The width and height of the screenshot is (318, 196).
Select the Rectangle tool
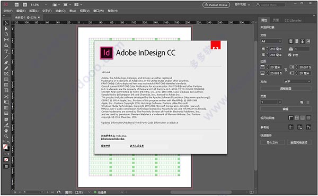tap(6, 79)
